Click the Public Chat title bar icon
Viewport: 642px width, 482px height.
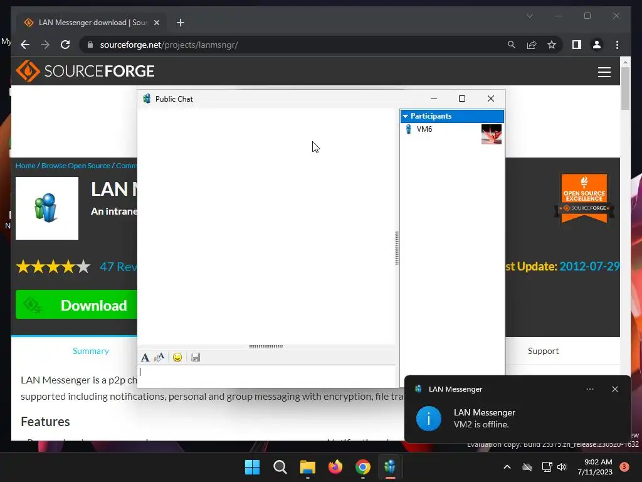point(147,99)
